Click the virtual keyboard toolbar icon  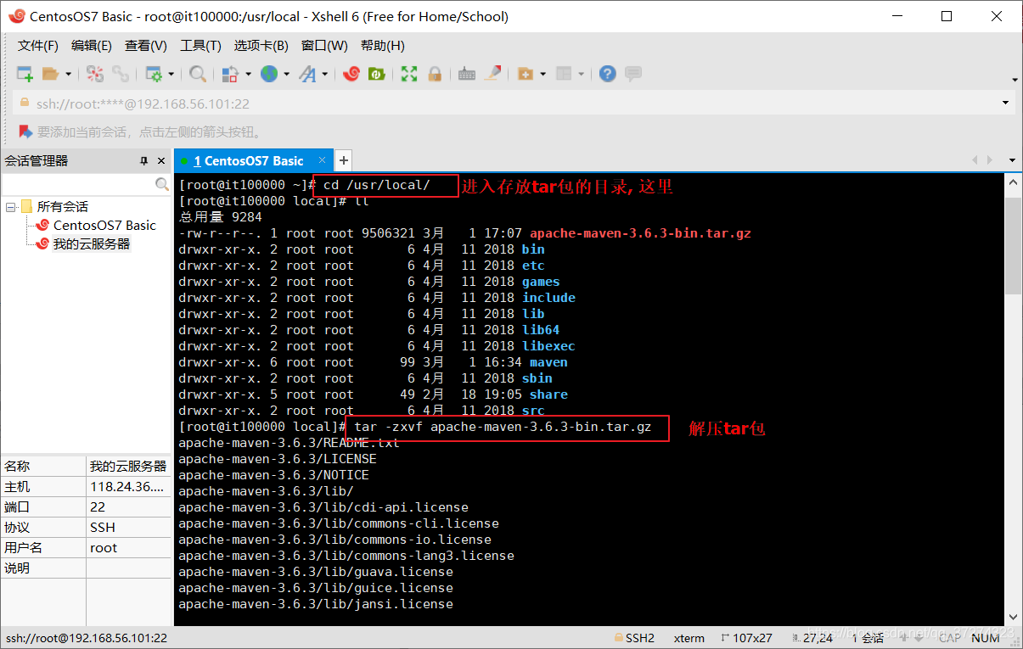[x=466, y=74]
